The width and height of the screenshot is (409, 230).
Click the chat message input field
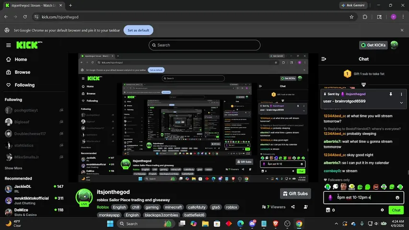point(363,197)
